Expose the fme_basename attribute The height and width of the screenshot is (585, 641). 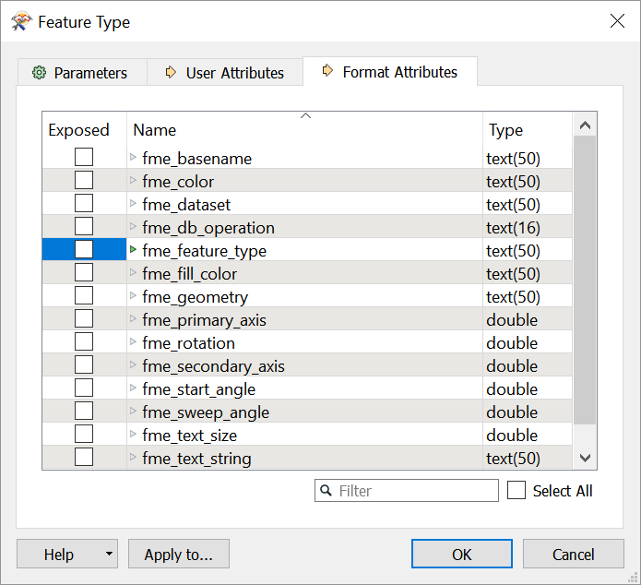tap(84, 157)
